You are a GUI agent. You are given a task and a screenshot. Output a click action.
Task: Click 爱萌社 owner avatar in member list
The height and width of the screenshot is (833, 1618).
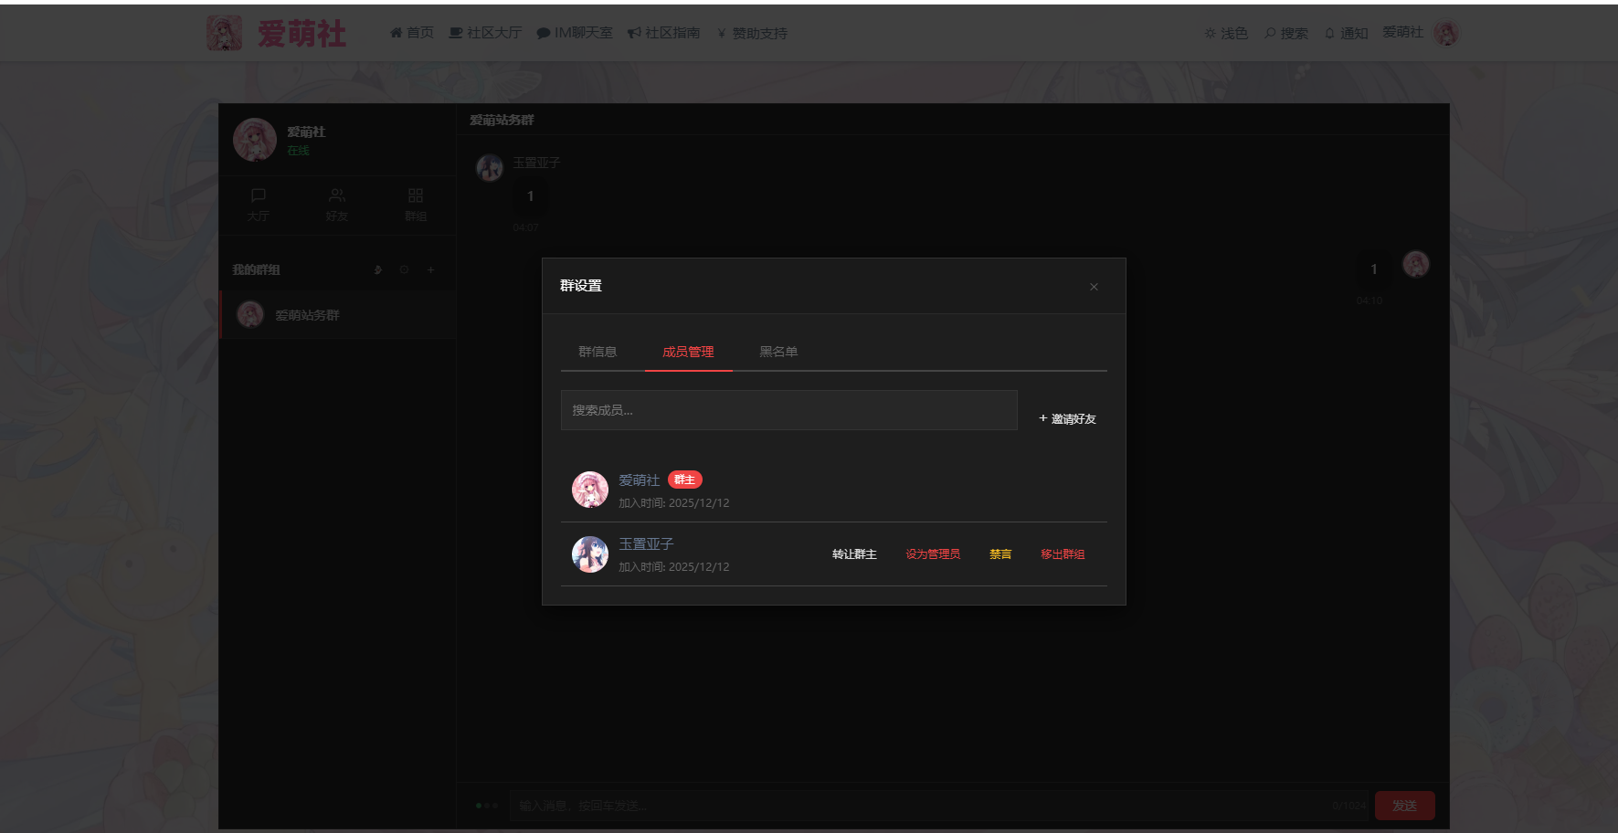590,490
